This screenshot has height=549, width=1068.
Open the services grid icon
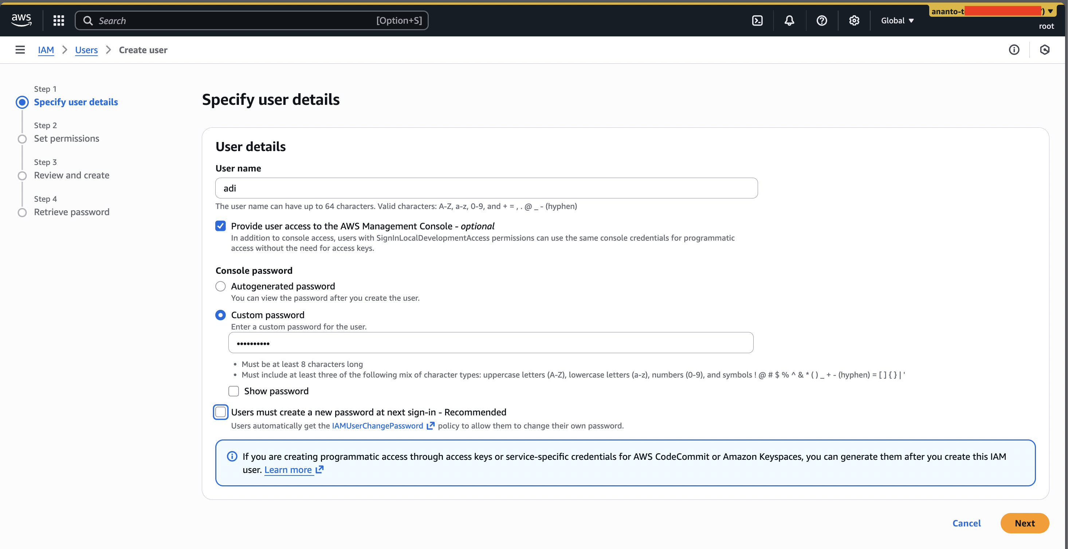coord(58,20)
